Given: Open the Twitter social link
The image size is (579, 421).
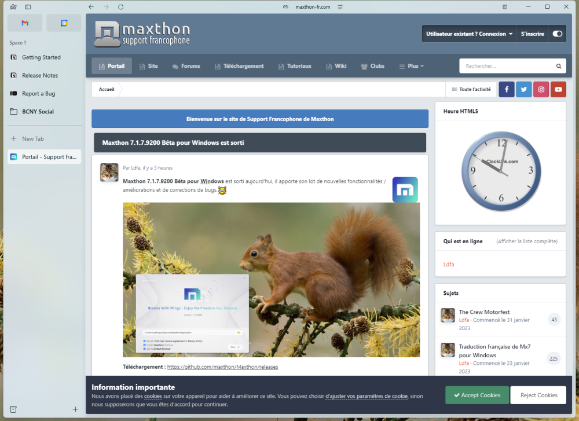Looking at the screenshot, I should click(x=524, y=89).
